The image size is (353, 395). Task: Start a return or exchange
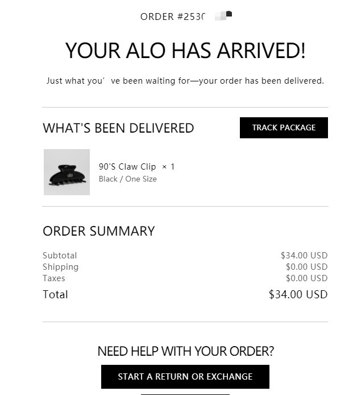pyautogui.click(x=185, y=377)
